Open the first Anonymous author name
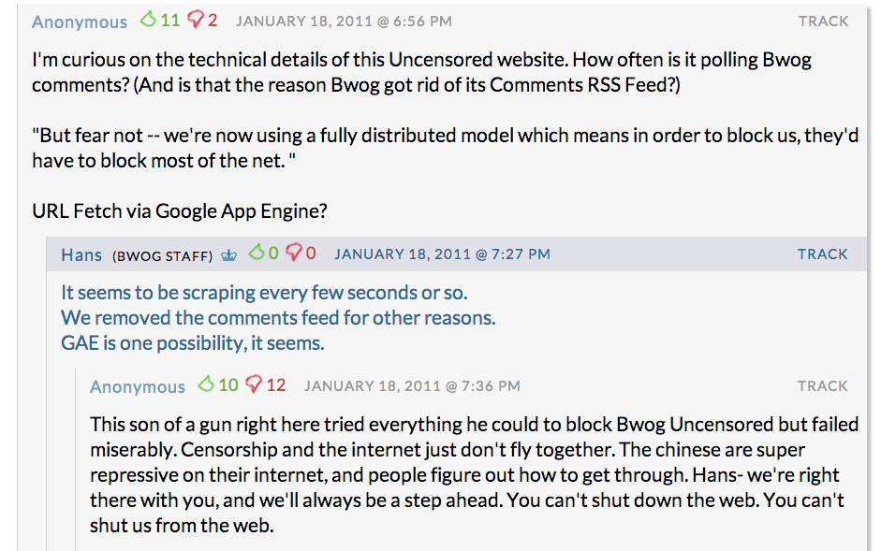This screenshot has height=551, width=881. point(80,22)
